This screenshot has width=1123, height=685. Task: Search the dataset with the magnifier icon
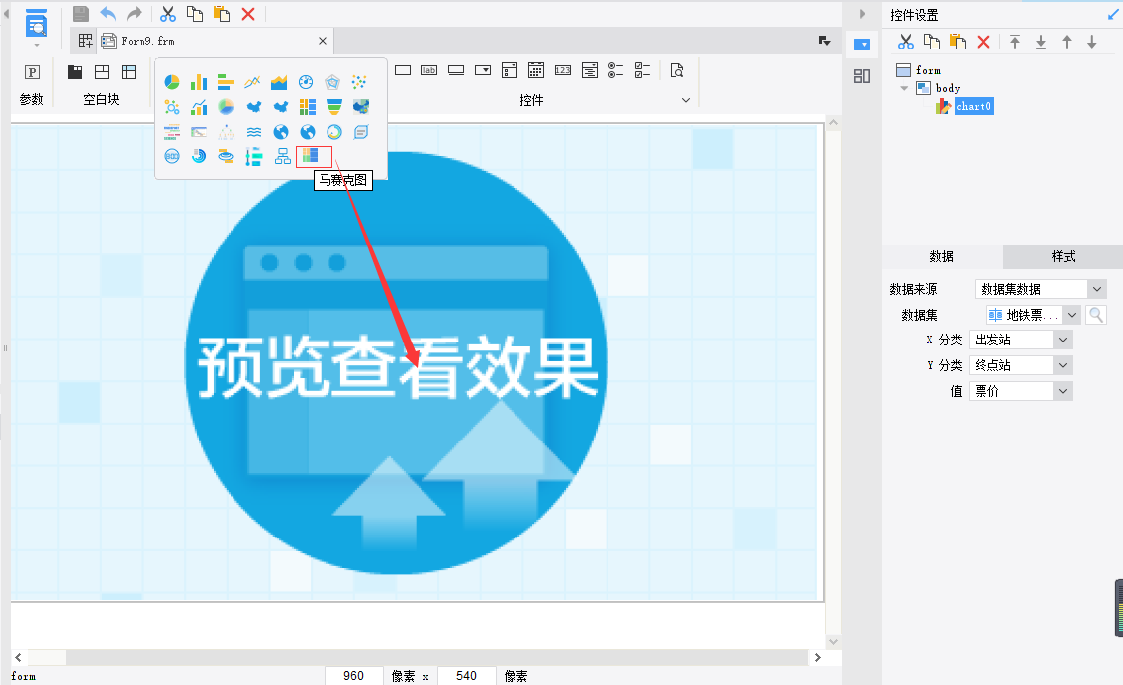coord(1096,315)
